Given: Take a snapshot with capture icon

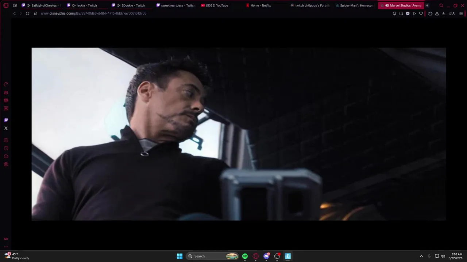Looking at the screenshot, I should click(401, 13).
